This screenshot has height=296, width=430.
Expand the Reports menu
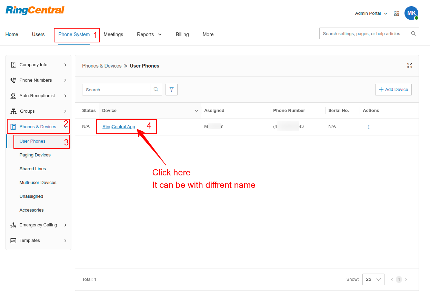point(149,34)
